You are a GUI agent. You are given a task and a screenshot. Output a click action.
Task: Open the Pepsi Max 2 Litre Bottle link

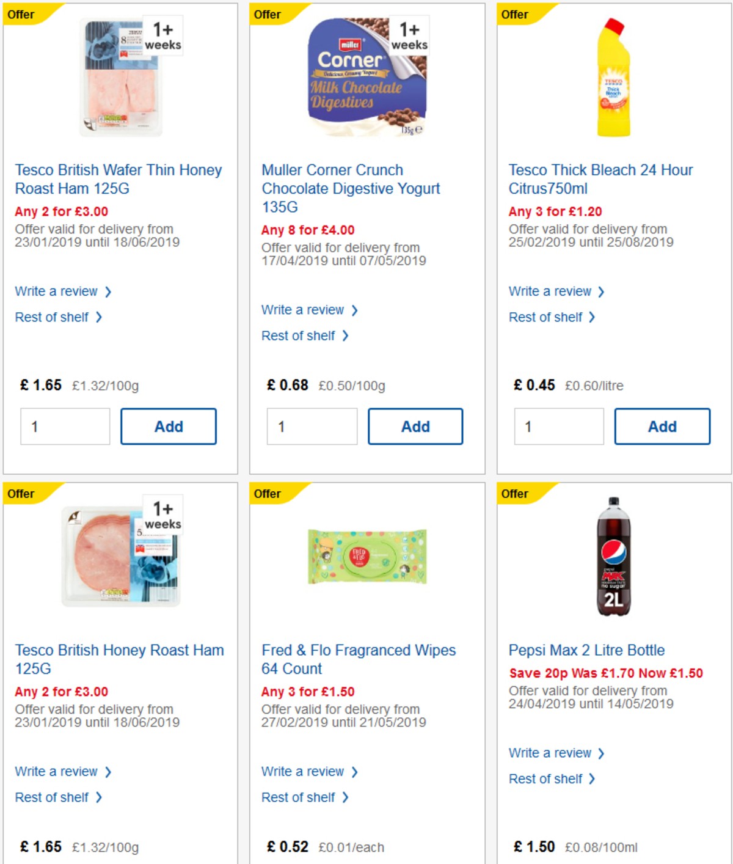tap(587, 650)
